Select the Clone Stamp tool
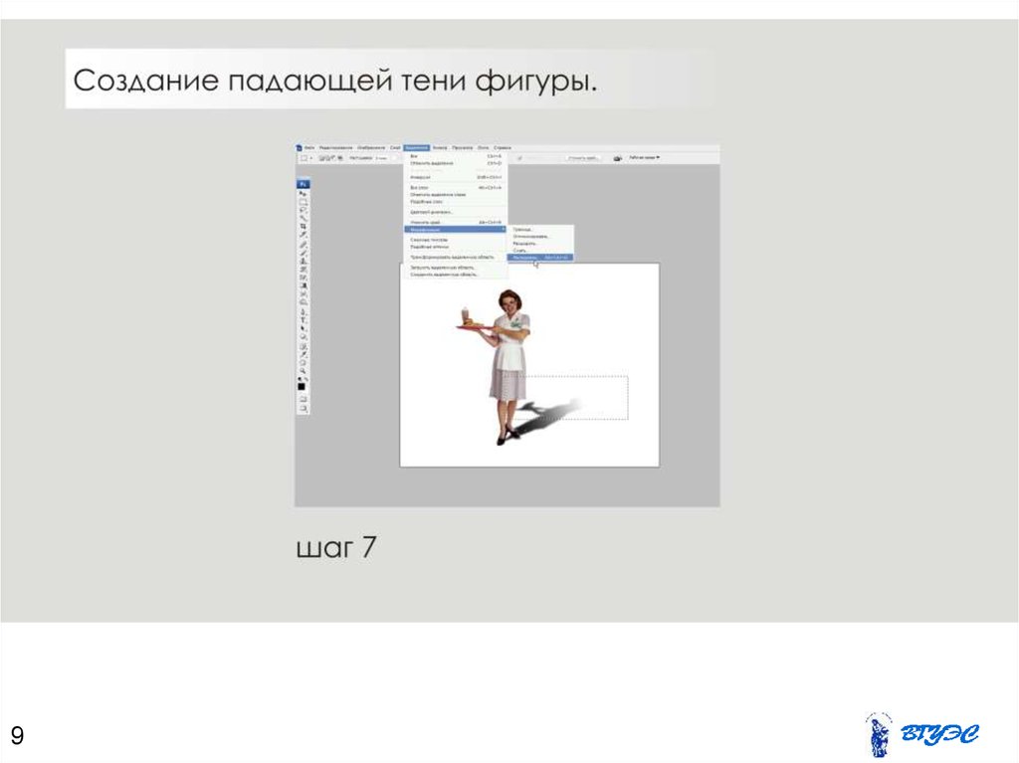The height and width of the screenshot is (763, 1019). click(303, 261)
